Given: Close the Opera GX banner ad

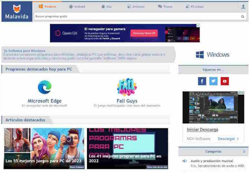Looking at the screenshot, I should pos(198,25).
